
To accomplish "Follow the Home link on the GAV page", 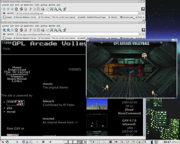I will point(17,67).
